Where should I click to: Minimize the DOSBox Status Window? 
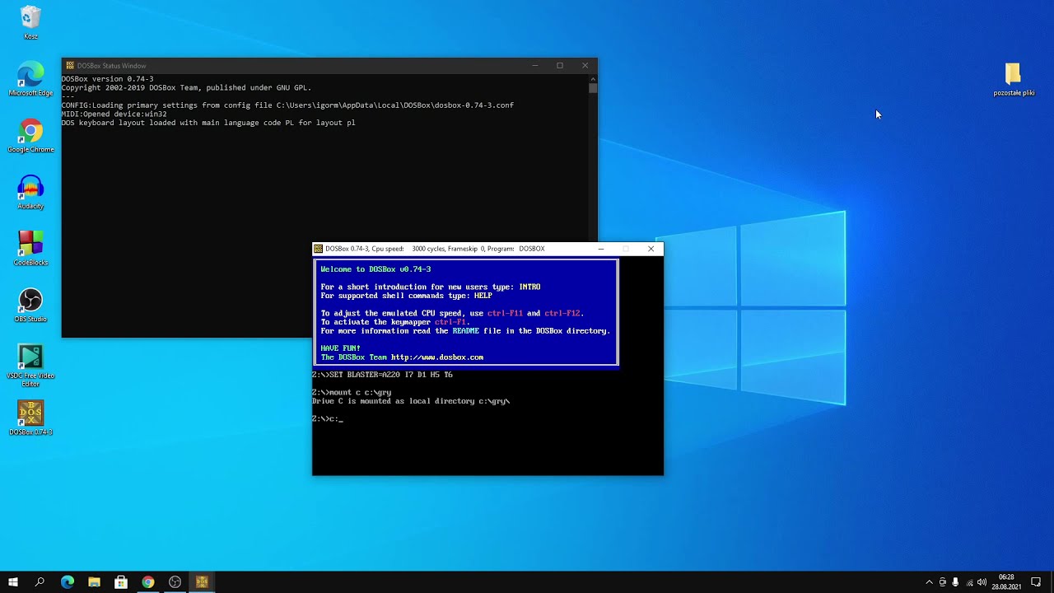click(x=534, y=66)
